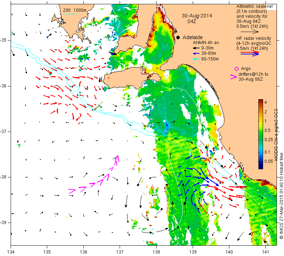Click the IMOS copyright timestamp text
The width and height of the screenshot is (284, 256).
tap(281, 196)
